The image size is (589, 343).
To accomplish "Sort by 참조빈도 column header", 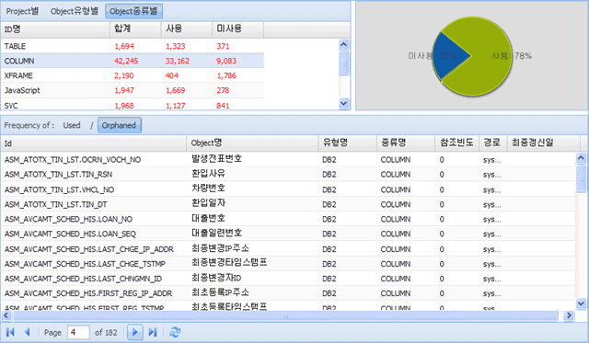I will pyautogui.click(x=457, y=143).
